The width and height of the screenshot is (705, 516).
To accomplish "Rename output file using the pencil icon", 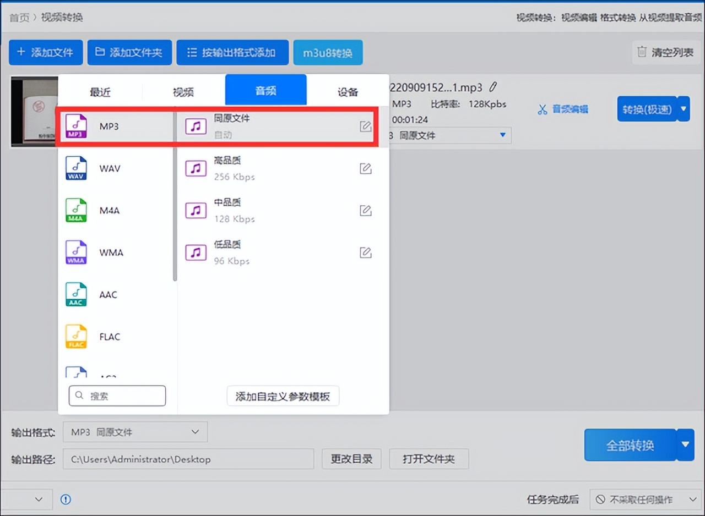I will tap(493, 86).
